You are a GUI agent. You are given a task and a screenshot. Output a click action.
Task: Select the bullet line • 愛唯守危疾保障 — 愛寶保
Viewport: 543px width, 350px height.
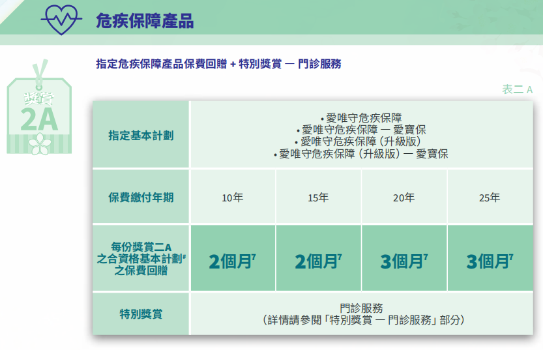pyautogui.click(x=361, y=130)
